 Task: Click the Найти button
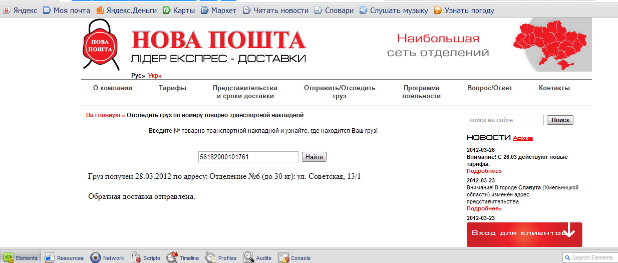pyautogui.click(x=314, y=157)
